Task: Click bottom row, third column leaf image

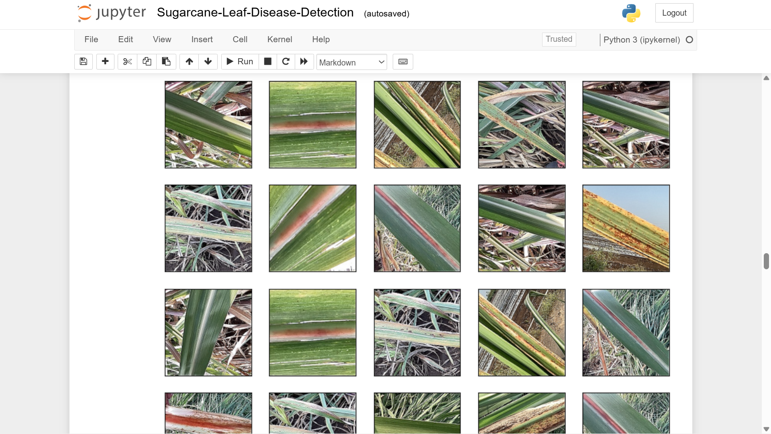Action: tap(417, 413)
